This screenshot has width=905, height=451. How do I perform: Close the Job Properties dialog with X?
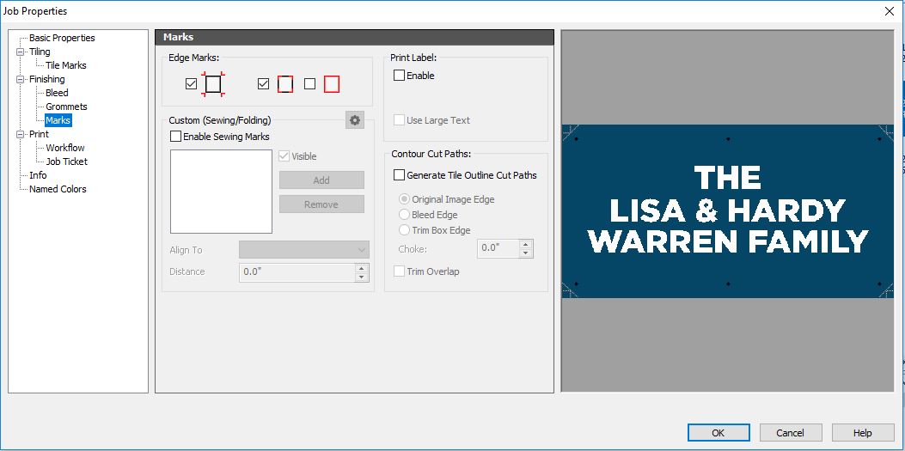(889, 11)
